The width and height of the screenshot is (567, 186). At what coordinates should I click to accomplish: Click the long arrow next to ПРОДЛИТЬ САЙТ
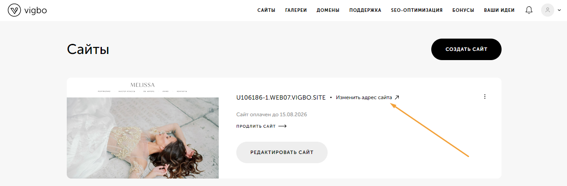point(282,126)
